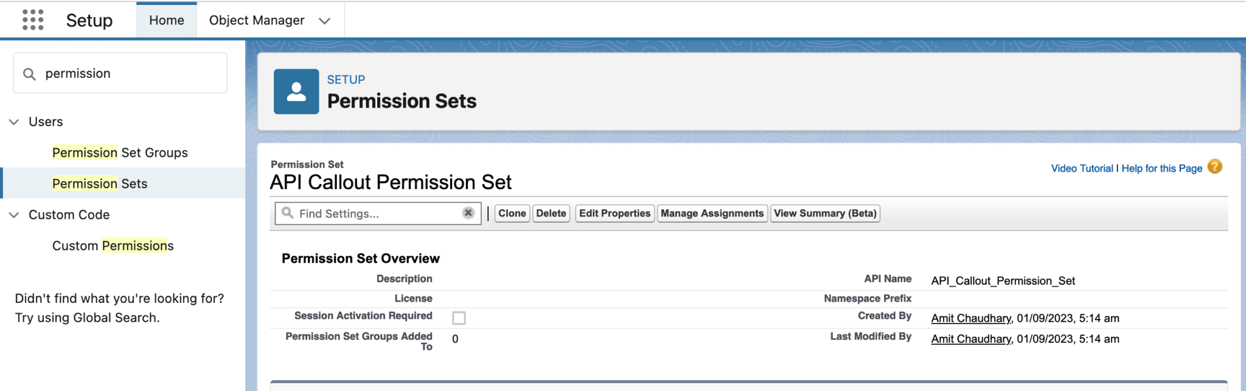Viewport: 1246px width, 391px height.
Task: Collapse the Users section in sidebar
Action: 14,122
